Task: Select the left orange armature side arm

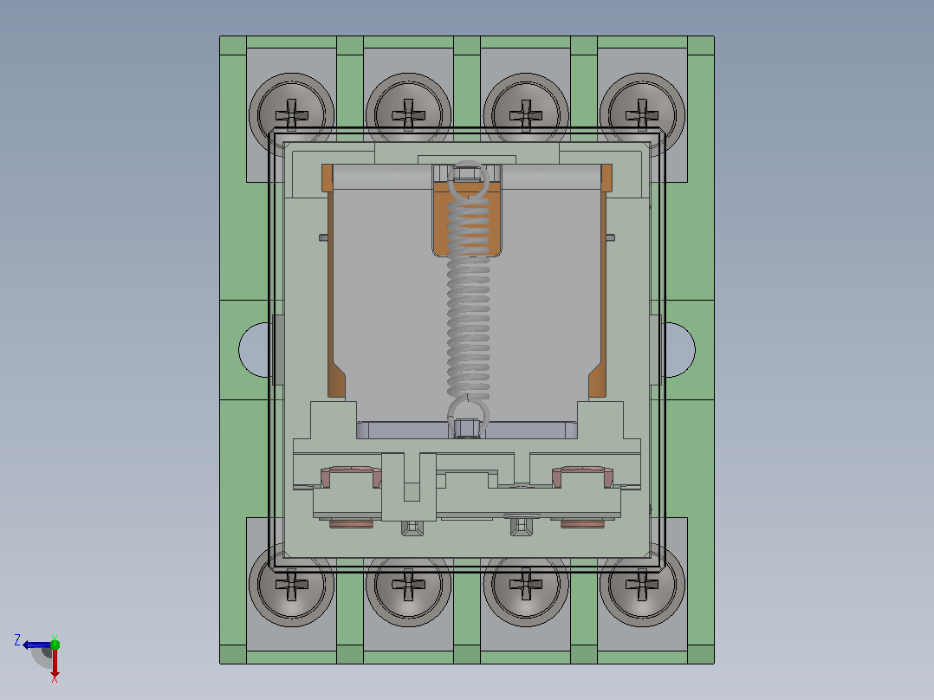Action: (334, 282)
